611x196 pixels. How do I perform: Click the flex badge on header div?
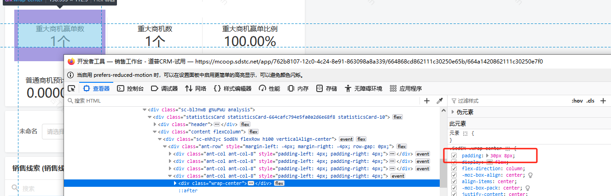[245, 124]
